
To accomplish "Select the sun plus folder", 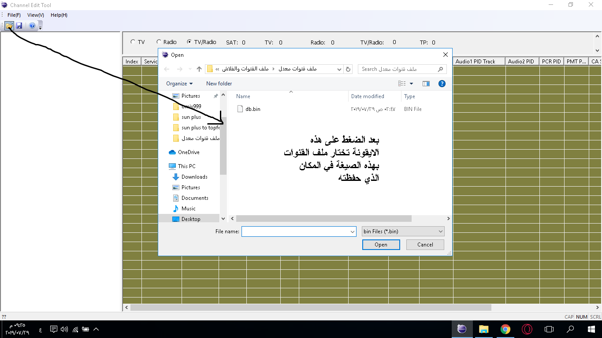I will [x=191, y=117].
